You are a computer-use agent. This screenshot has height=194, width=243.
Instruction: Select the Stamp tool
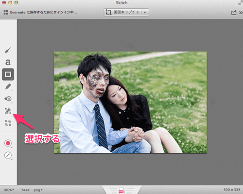tap(8, 99)
